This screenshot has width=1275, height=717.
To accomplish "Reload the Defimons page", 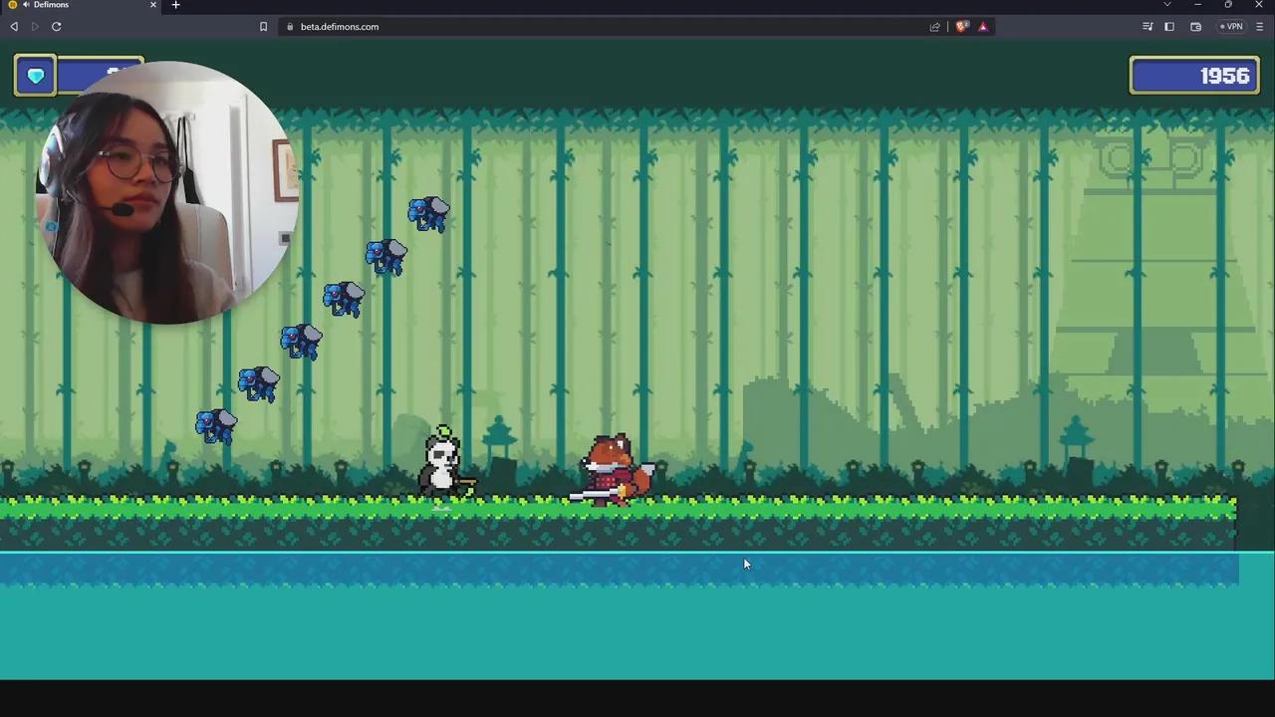I will coord(57,27).
